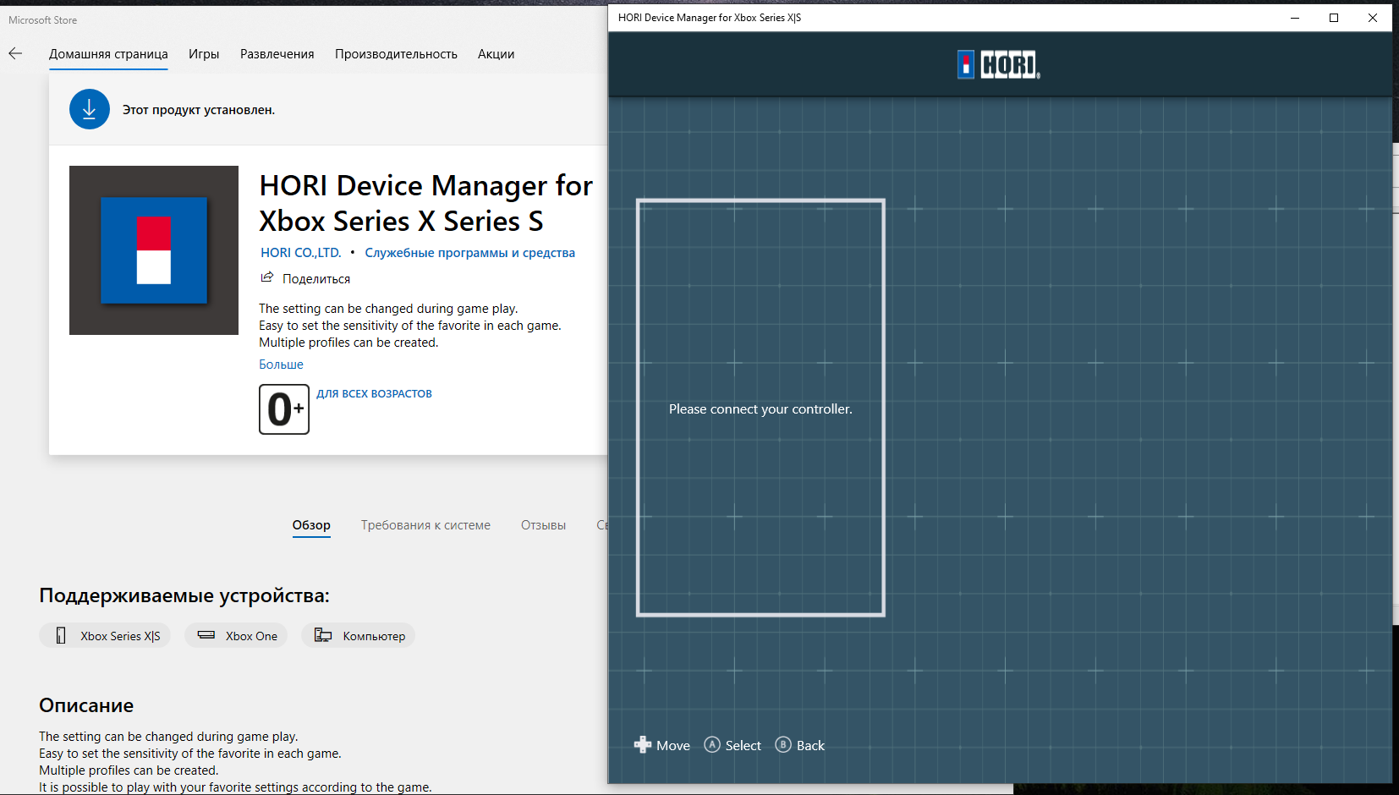Click the Поддерживаемые устройства heading

coord(184,595)
